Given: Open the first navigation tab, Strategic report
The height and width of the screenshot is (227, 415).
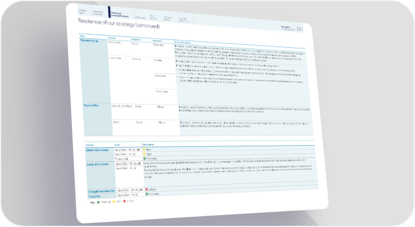Looking at the screenshot, I should (x=84, y=11).
